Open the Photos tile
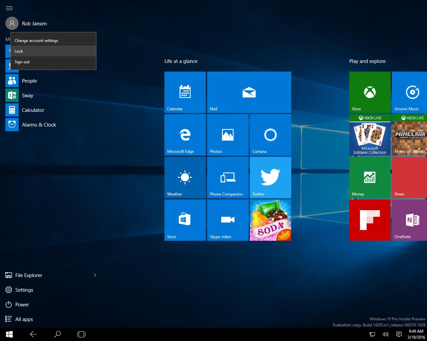This screenshot has width=427, height=341. 228,135
